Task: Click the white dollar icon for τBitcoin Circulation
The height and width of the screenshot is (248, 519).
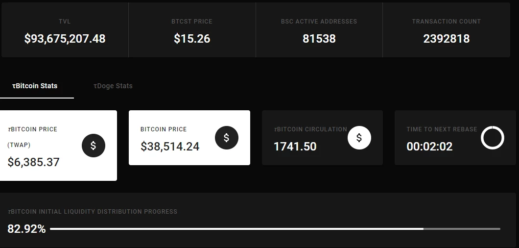Action: coord(359,138)
